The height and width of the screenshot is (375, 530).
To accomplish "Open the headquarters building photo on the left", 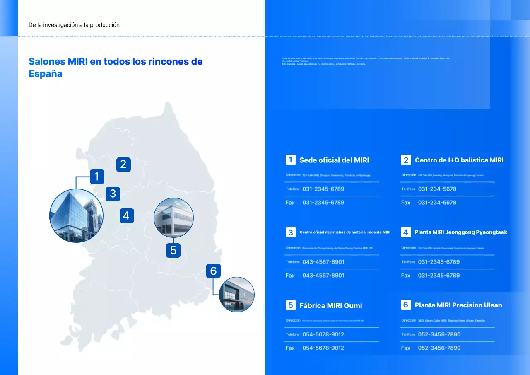I will (x=76, y=215).
